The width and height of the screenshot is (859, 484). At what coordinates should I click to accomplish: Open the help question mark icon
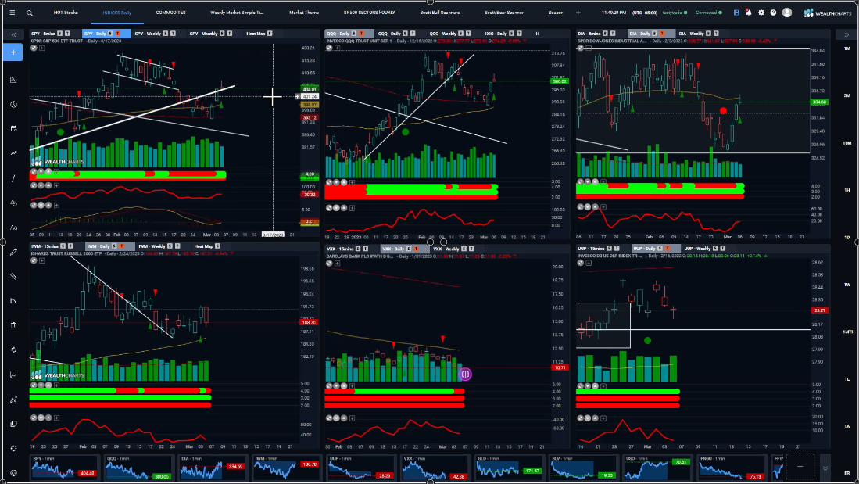pyautogui.click(x=773, y=13)
